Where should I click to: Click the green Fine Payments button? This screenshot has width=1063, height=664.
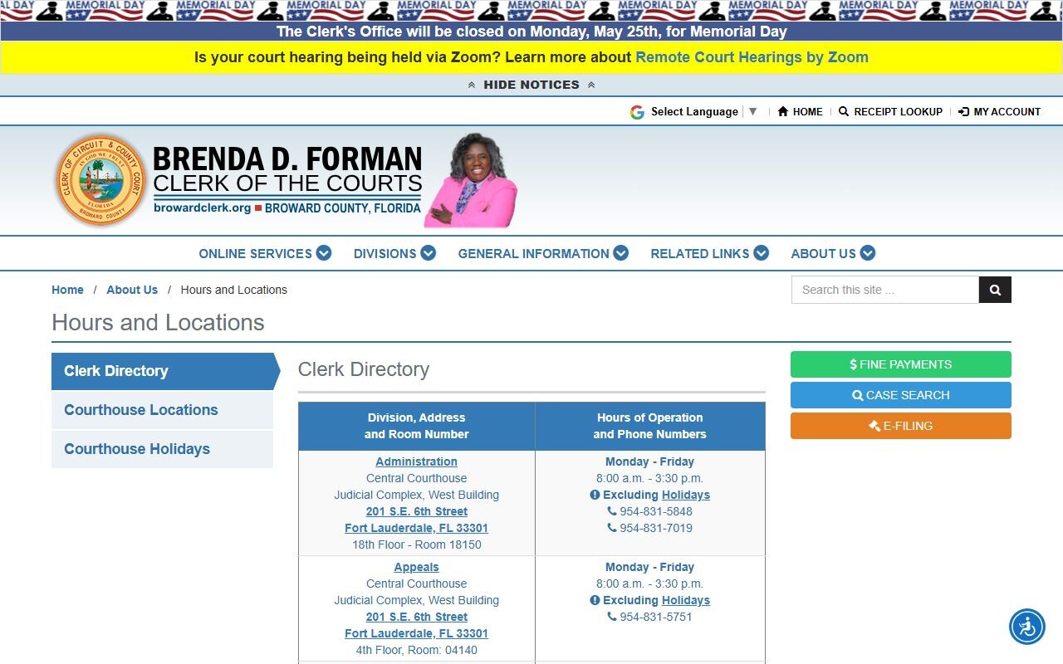(x=901, y=364)
